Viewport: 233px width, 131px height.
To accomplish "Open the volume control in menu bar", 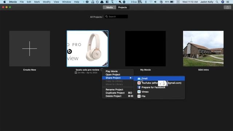I will [155, 2].
